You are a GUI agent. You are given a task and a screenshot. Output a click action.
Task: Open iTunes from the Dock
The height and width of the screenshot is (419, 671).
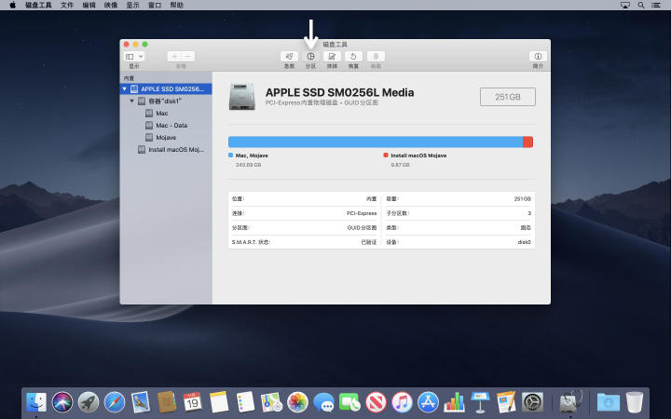[402, 402]
